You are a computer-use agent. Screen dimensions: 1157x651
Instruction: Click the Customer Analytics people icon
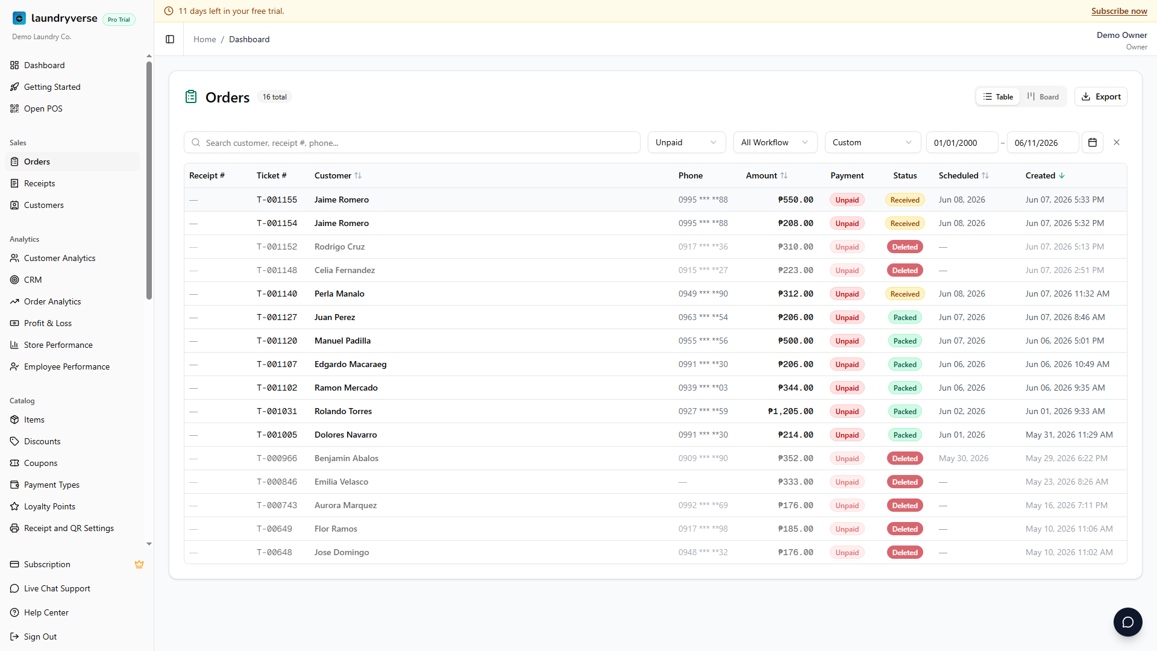click(x=14, y=258)
